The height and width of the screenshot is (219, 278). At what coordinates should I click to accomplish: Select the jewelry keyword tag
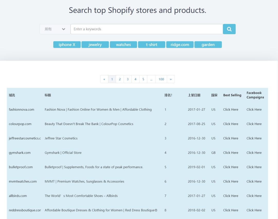95,45
